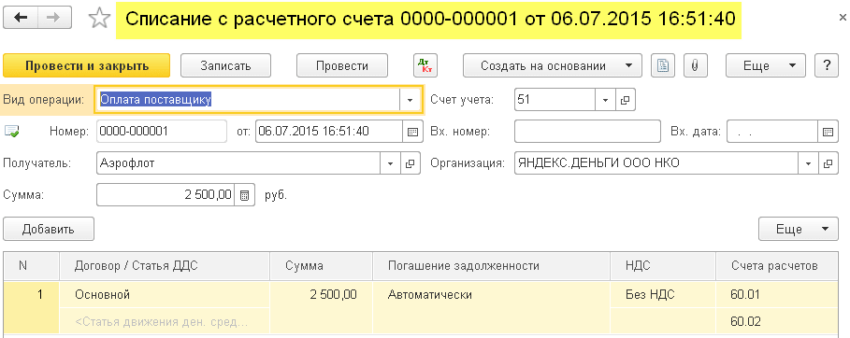Open the top Еще menu
This screenshot has width=850, height=338.
click(x=766, y=65)
